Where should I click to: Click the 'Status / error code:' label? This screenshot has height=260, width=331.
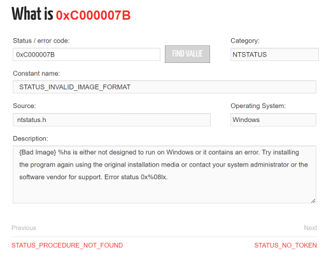tap(41, 41)
